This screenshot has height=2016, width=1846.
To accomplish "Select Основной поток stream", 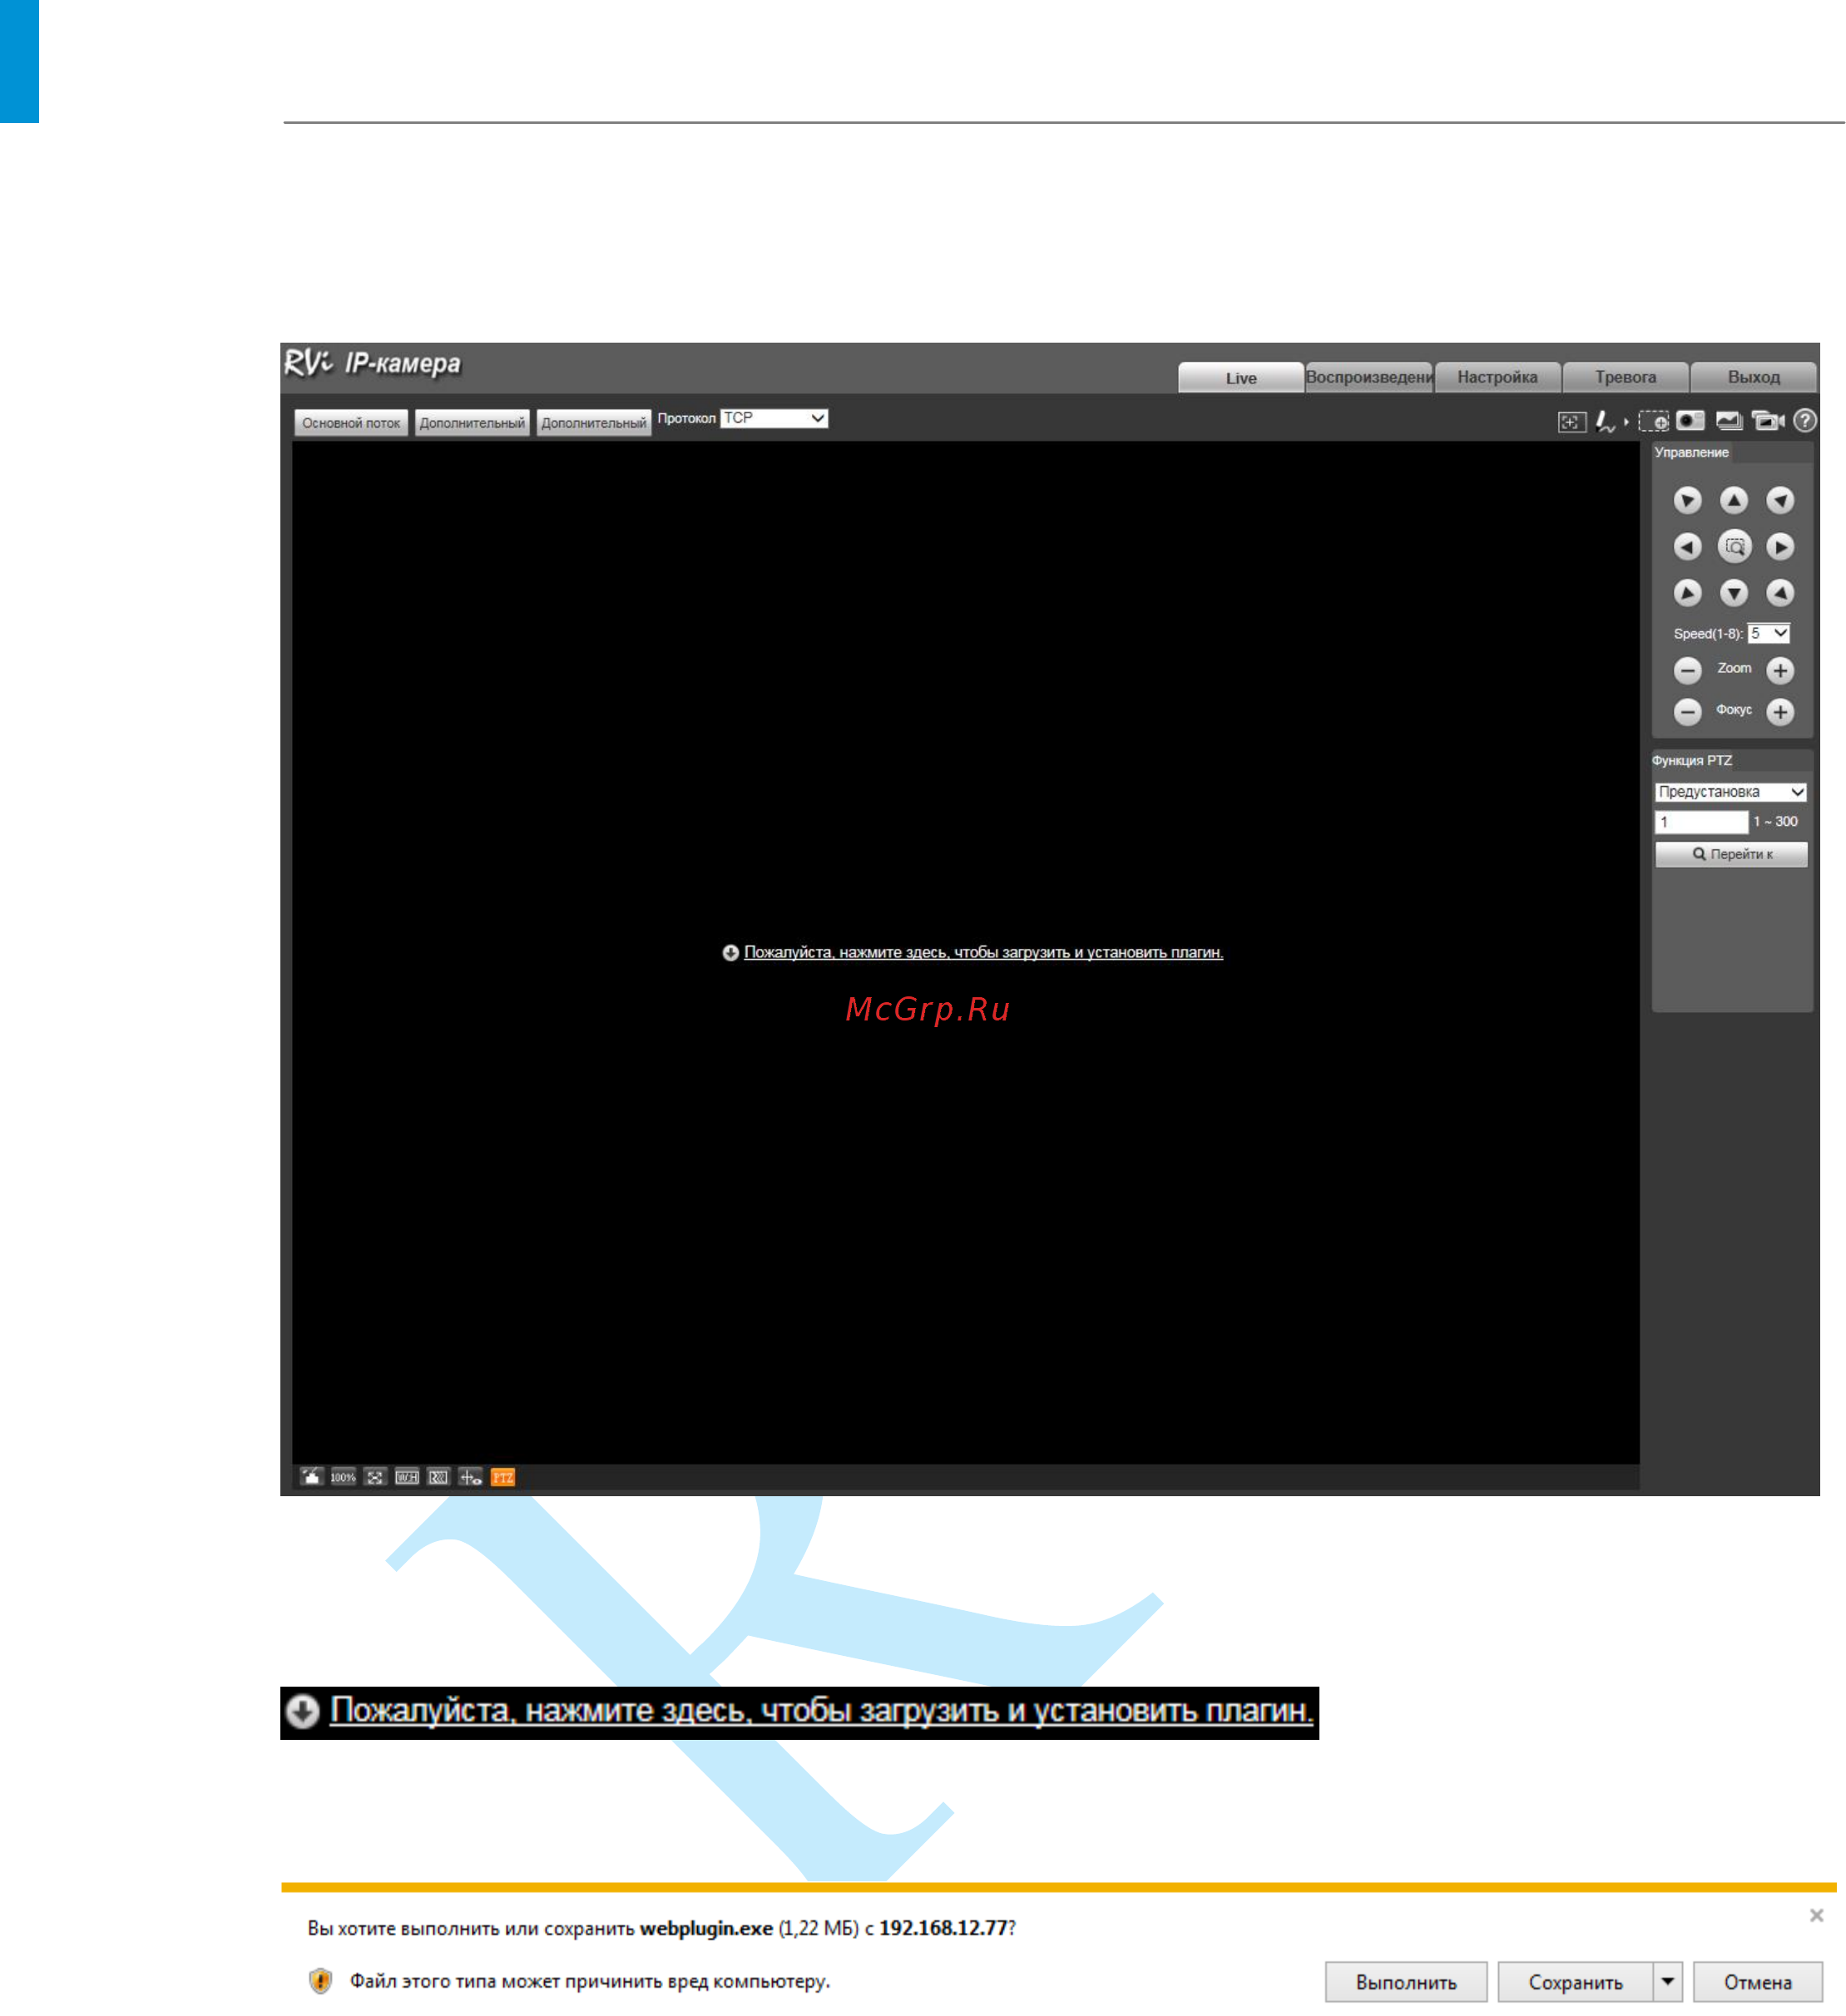I will 351,423.
